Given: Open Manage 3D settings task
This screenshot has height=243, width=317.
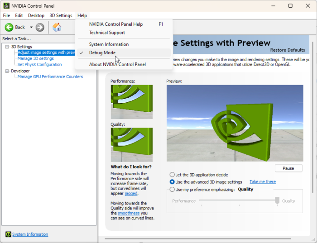Looking at the screenshot, I should 36,58.
